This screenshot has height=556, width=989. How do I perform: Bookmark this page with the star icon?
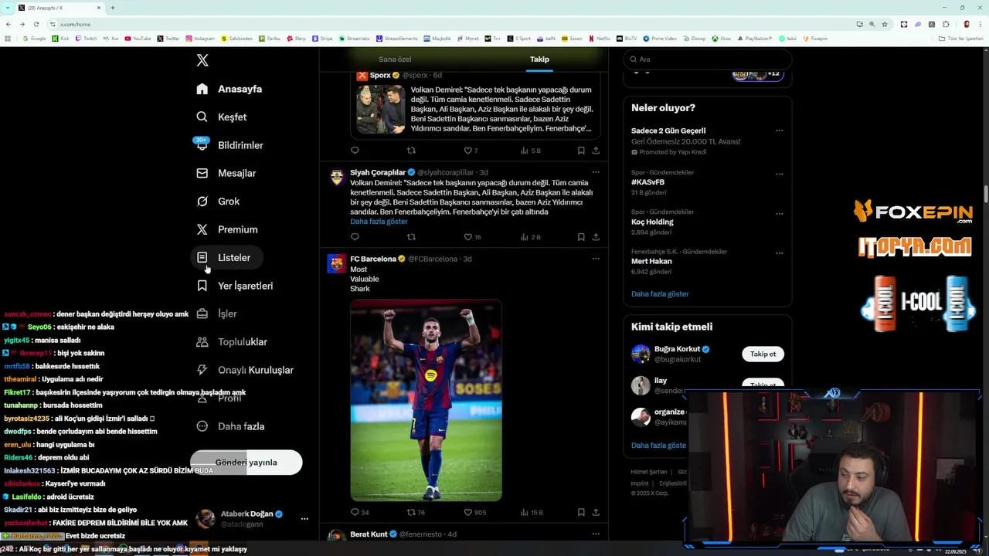click(885, 24)
